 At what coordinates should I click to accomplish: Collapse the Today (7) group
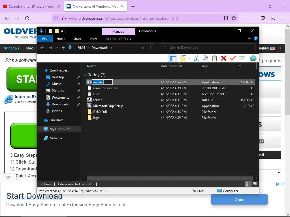coord(85,75)
